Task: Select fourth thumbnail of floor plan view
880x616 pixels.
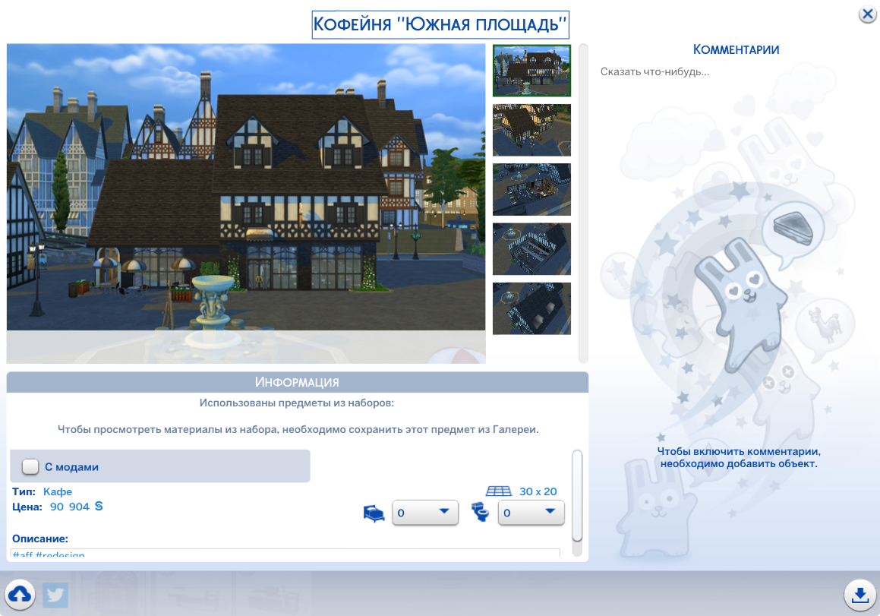Action: pos(531,249)
